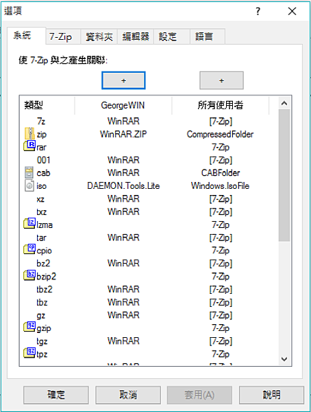This screenshot has width=311, height=412.
Task: Open the 編輯器 tab
Action: [x=136, y=36]
